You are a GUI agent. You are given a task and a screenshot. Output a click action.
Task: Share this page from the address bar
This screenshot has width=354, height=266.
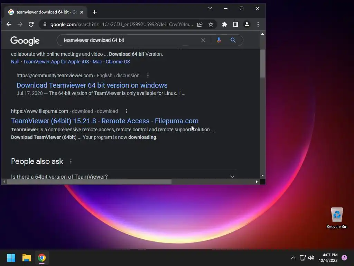click(x=200, y=25)
